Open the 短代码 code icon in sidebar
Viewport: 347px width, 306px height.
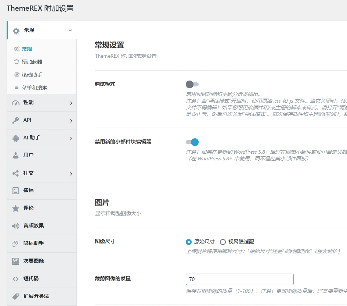click(x=16, y=279)
